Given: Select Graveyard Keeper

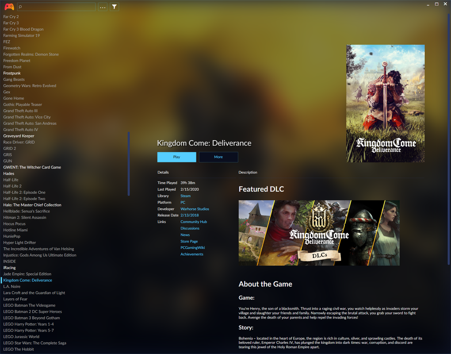Looking at the screenshot, I should [x=19, y=136].
